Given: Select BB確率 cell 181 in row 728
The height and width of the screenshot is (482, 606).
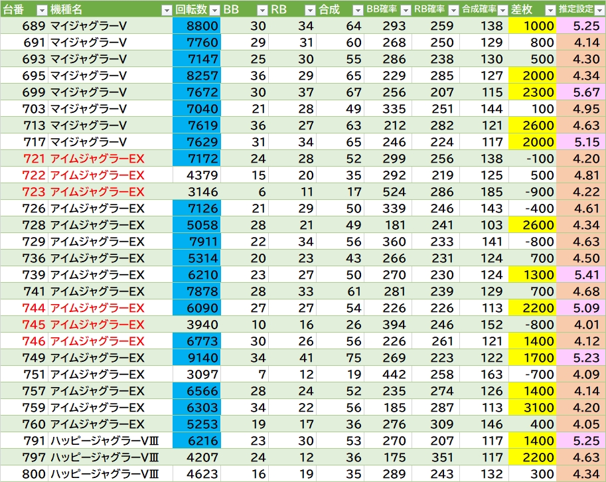Looking at the screenshot, I should [388, 225].
